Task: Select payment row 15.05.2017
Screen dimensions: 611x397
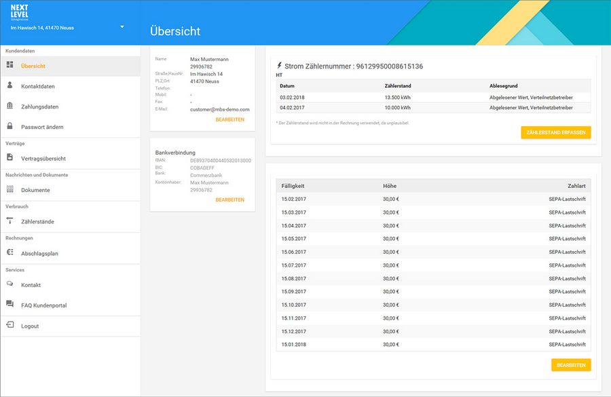Action: click(433, 239)
